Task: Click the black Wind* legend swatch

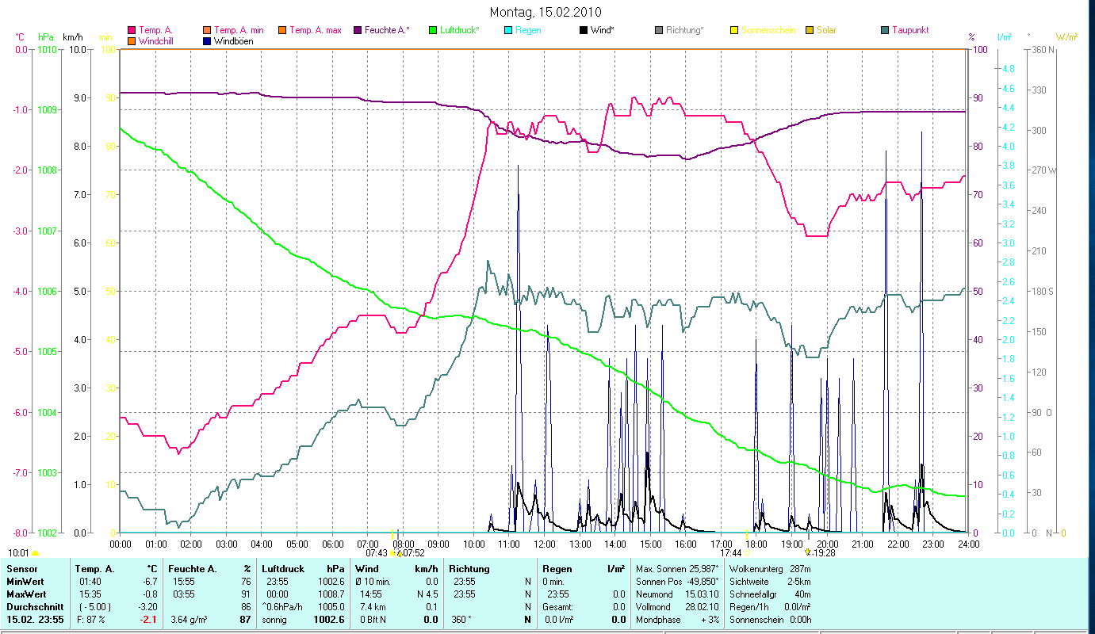Action: tap(584, 30)
